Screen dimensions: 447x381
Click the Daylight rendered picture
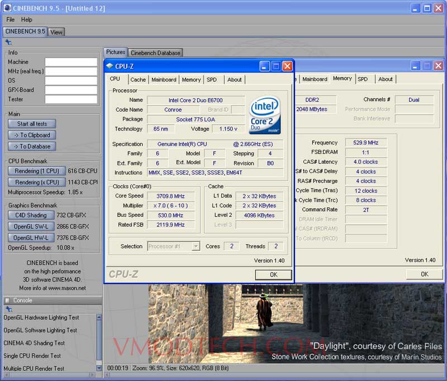pos(297,323)
